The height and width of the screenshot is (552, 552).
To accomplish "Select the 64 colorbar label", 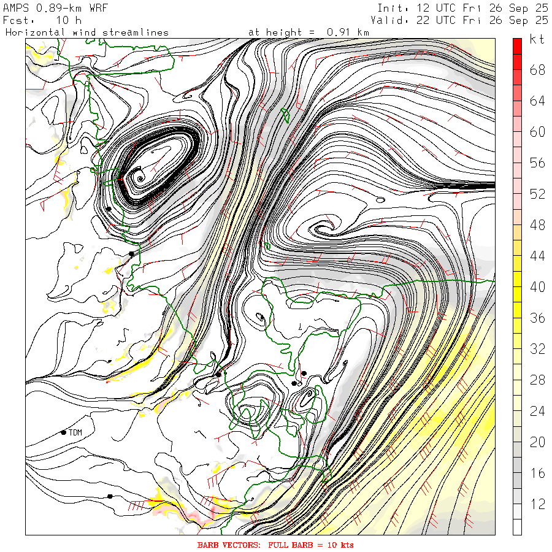I will tap(537, 101).
